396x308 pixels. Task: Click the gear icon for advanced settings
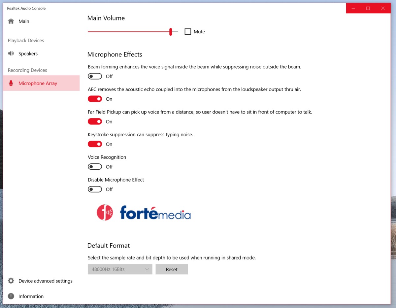click(x=11, y=281)
